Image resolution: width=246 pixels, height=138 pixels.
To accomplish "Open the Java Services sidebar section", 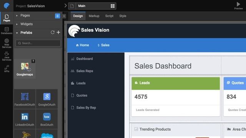I will 7,56.
